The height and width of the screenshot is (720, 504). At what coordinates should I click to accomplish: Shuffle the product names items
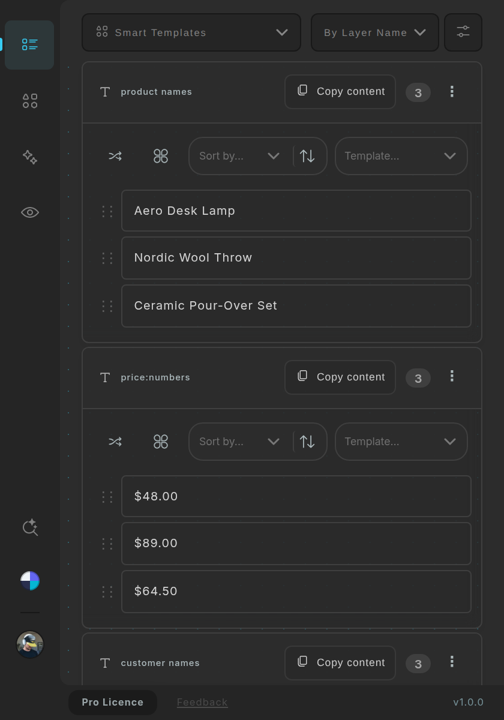pyautogui.click(x=115, y=156)
